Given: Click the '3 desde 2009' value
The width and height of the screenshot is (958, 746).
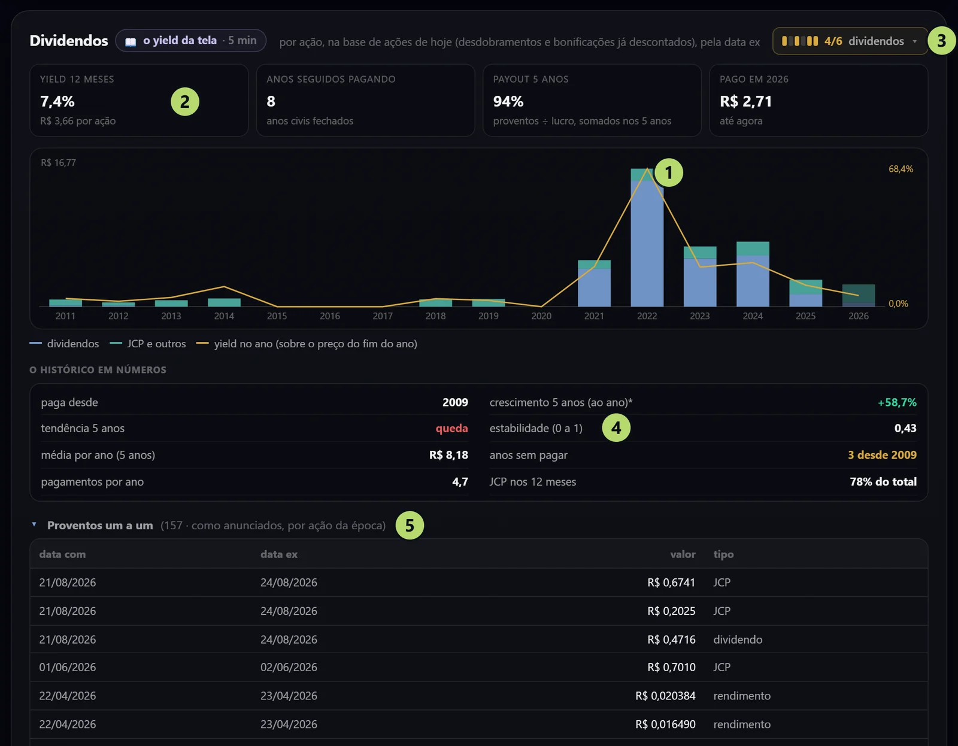Looking at the screenshot, I should click(x=882, y=455).
